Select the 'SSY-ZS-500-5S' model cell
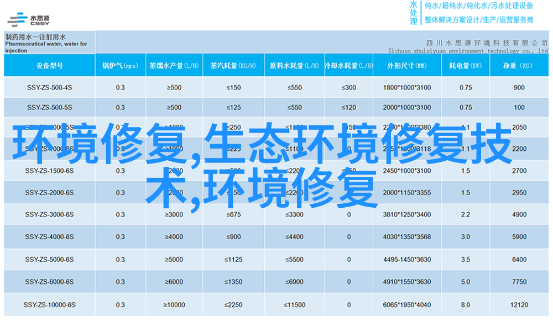553x321 pixels. pyautogui.click(x=49, y=108)
